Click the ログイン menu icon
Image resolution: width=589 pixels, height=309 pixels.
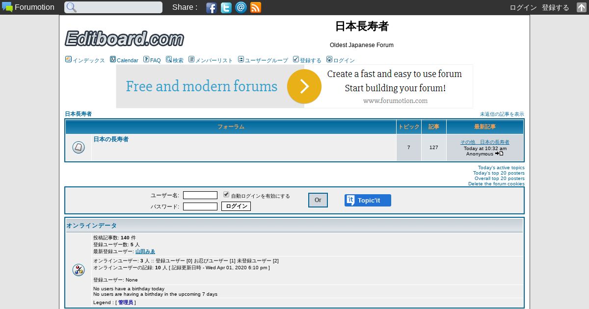(x=329, y=59)
